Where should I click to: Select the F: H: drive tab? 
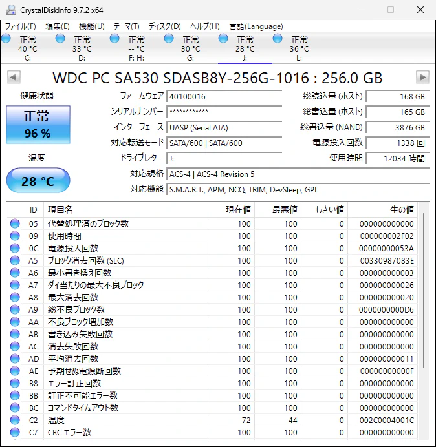tap(136, 48)
